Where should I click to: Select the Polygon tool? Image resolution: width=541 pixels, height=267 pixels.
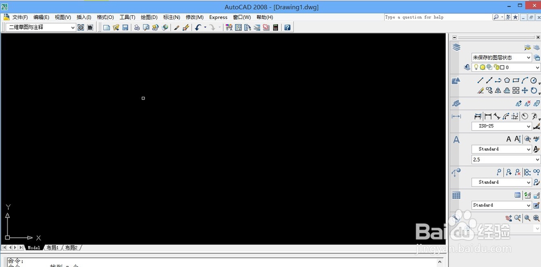507,81
